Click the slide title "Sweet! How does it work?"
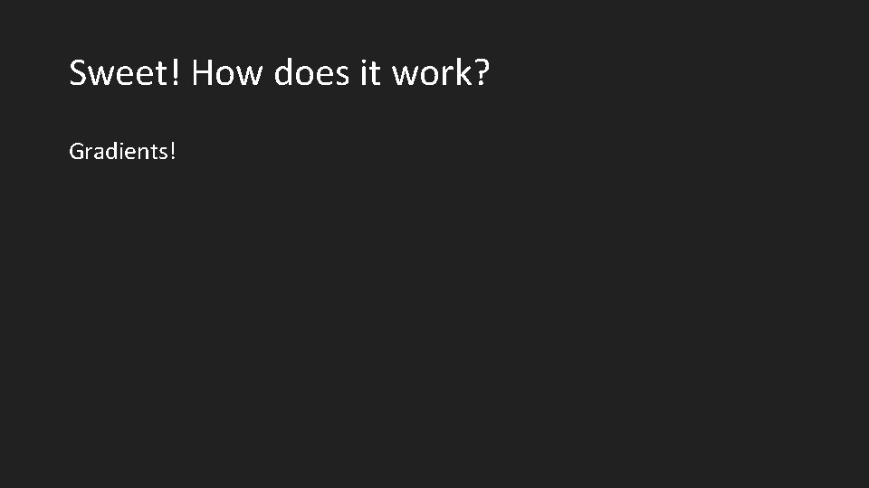 [279, 73]
